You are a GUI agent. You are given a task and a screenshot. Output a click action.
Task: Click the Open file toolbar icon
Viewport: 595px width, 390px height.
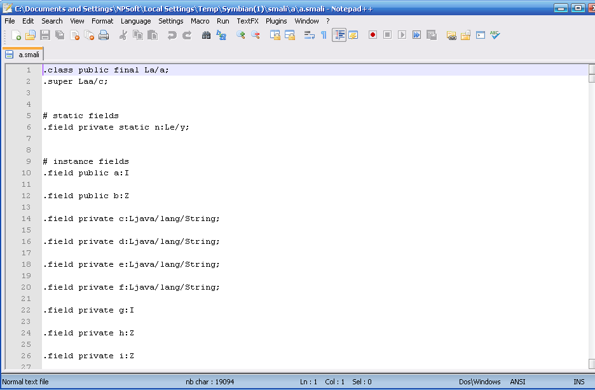(31, 35)
